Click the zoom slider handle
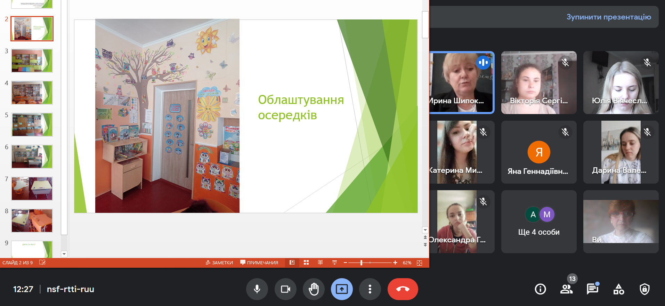The image size is (665, 306). coord(362,263)
